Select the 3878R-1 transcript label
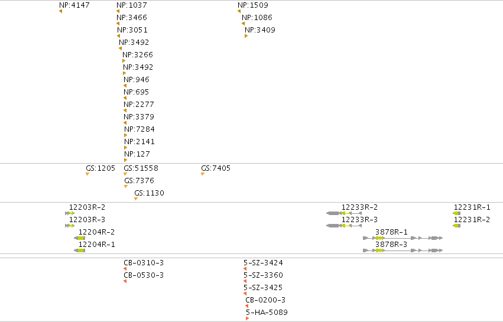The image size is (503, 322). 391,232
